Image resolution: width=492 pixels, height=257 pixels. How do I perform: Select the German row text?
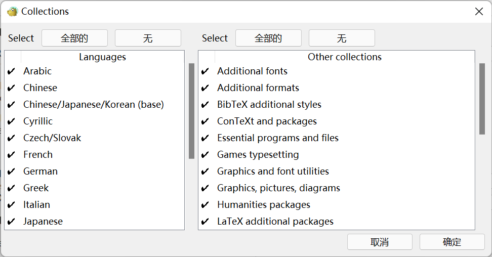point(40,172)
